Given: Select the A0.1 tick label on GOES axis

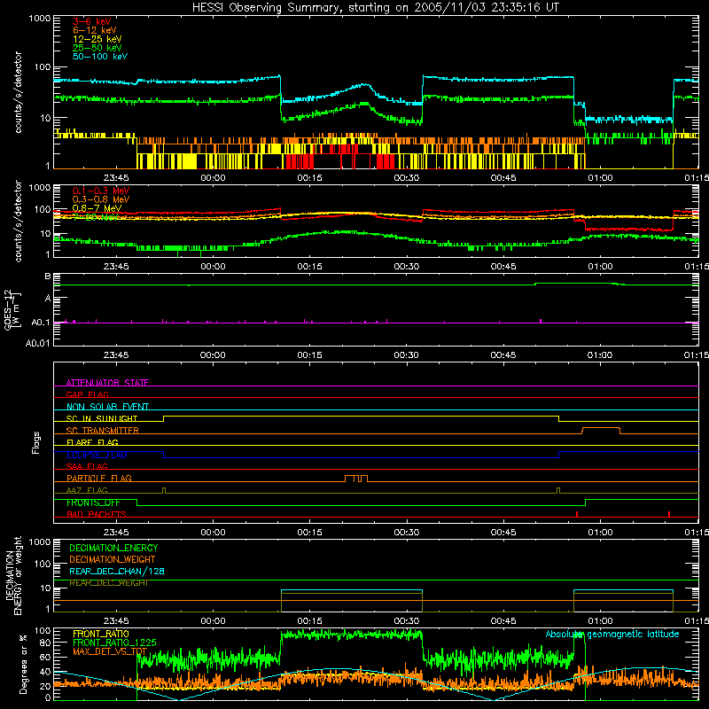Looking at the screenshot, I should [41, 323].
